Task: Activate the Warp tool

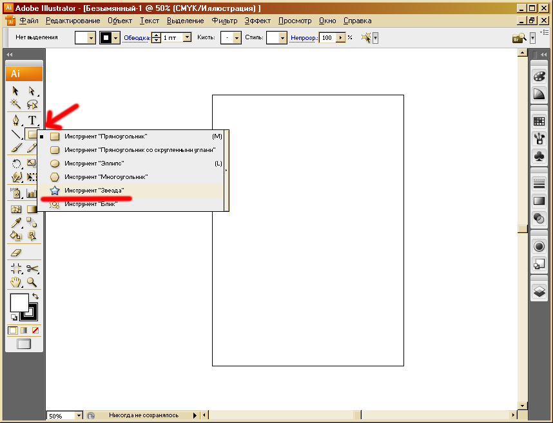Action: pos(15,177)
